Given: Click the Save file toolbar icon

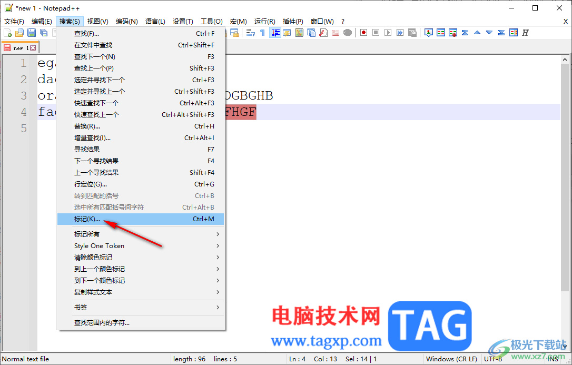Looking at the screenshot, I should 32,33.
